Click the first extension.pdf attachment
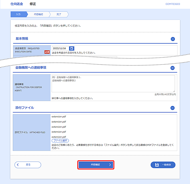190x184 pixels. 59,117
